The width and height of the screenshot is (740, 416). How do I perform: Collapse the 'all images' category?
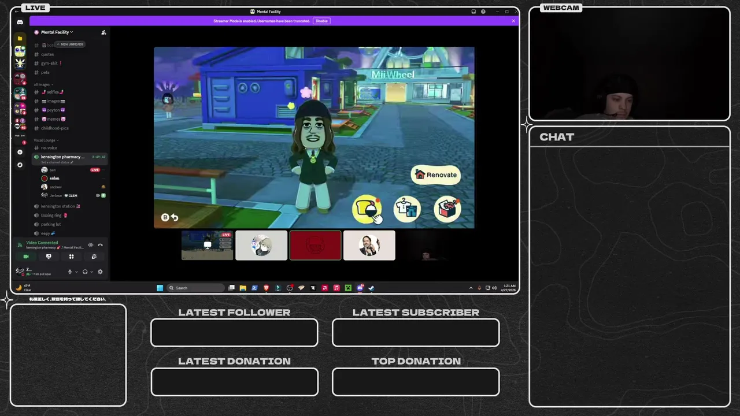pos(43,84)
